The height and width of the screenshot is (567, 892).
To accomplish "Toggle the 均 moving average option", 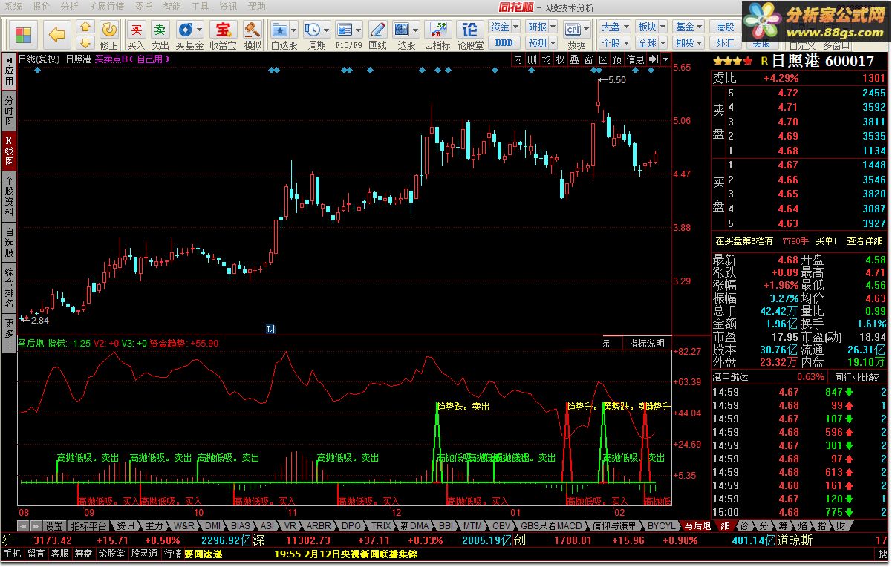I will 546,59.
